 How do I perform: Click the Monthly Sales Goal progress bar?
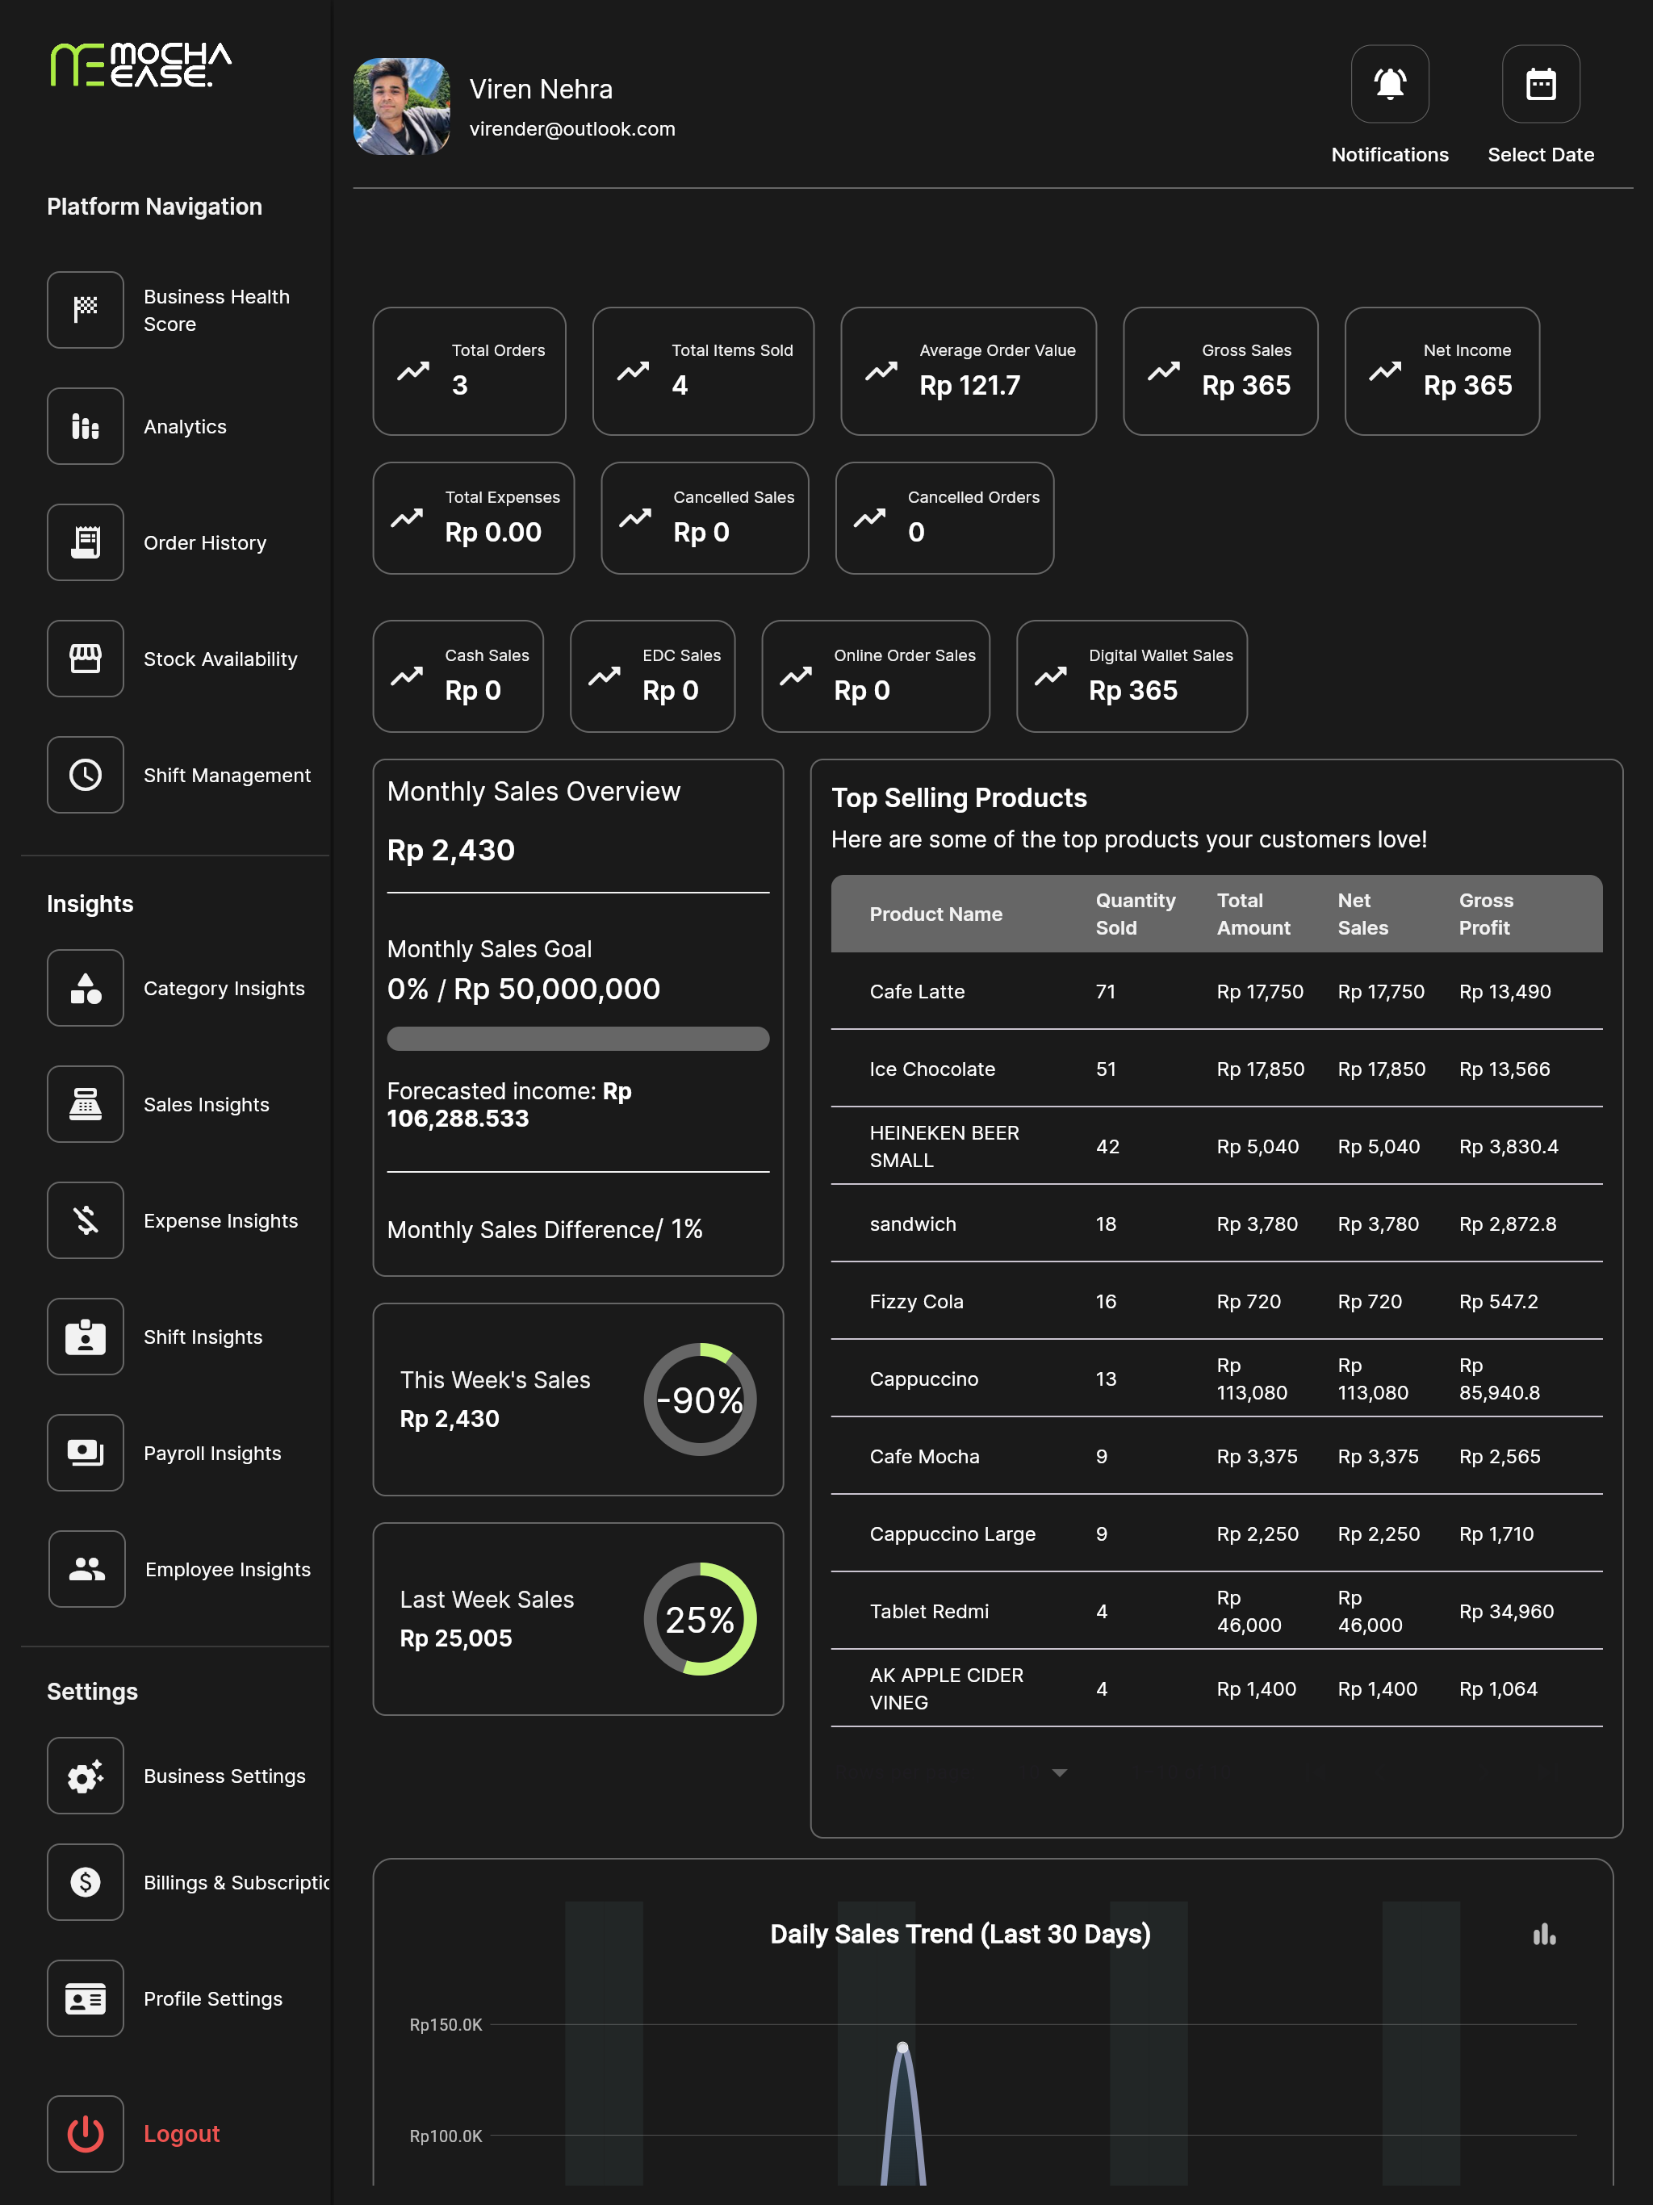[x=578, y=1039]
